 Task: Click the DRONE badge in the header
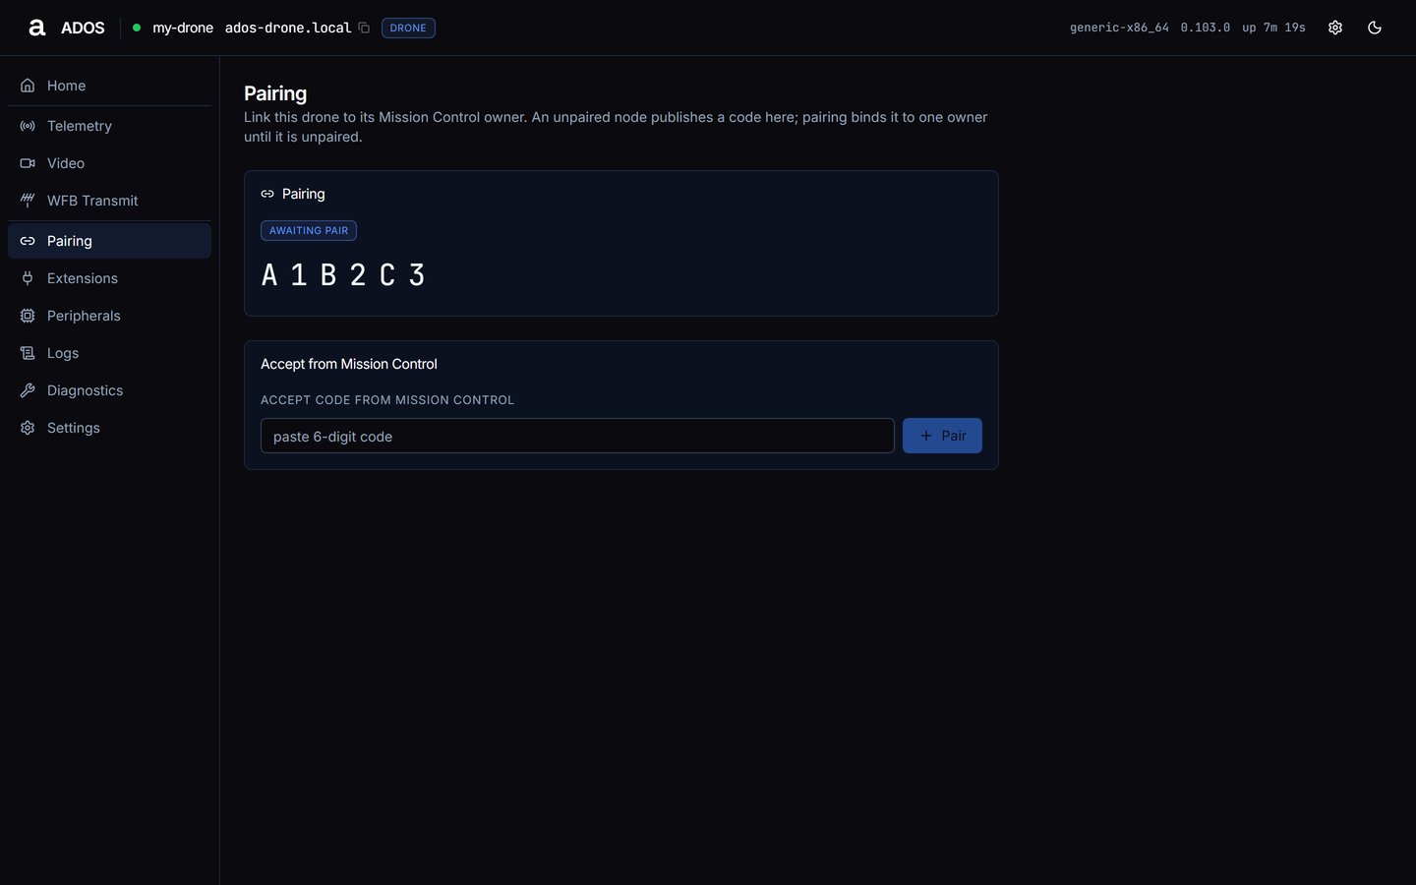coord(408,28)
